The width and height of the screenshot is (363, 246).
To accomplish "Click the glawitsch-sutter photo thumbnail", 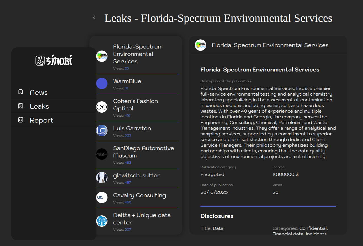I will [102, 178].
